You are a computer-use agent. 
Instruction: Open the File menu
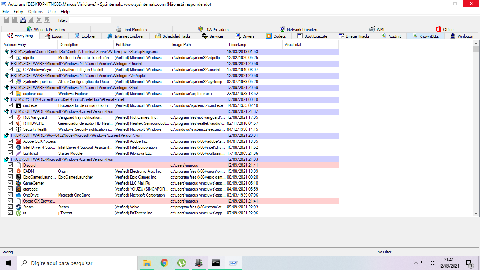pyautogui.click(x=6, y=12)
